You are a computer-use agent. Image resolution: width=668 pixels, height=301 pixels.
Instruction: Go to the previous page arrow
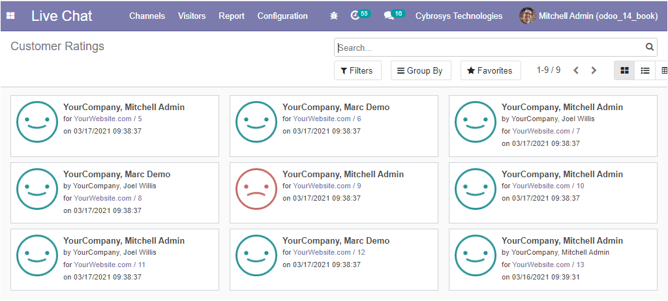click(576, 70)
